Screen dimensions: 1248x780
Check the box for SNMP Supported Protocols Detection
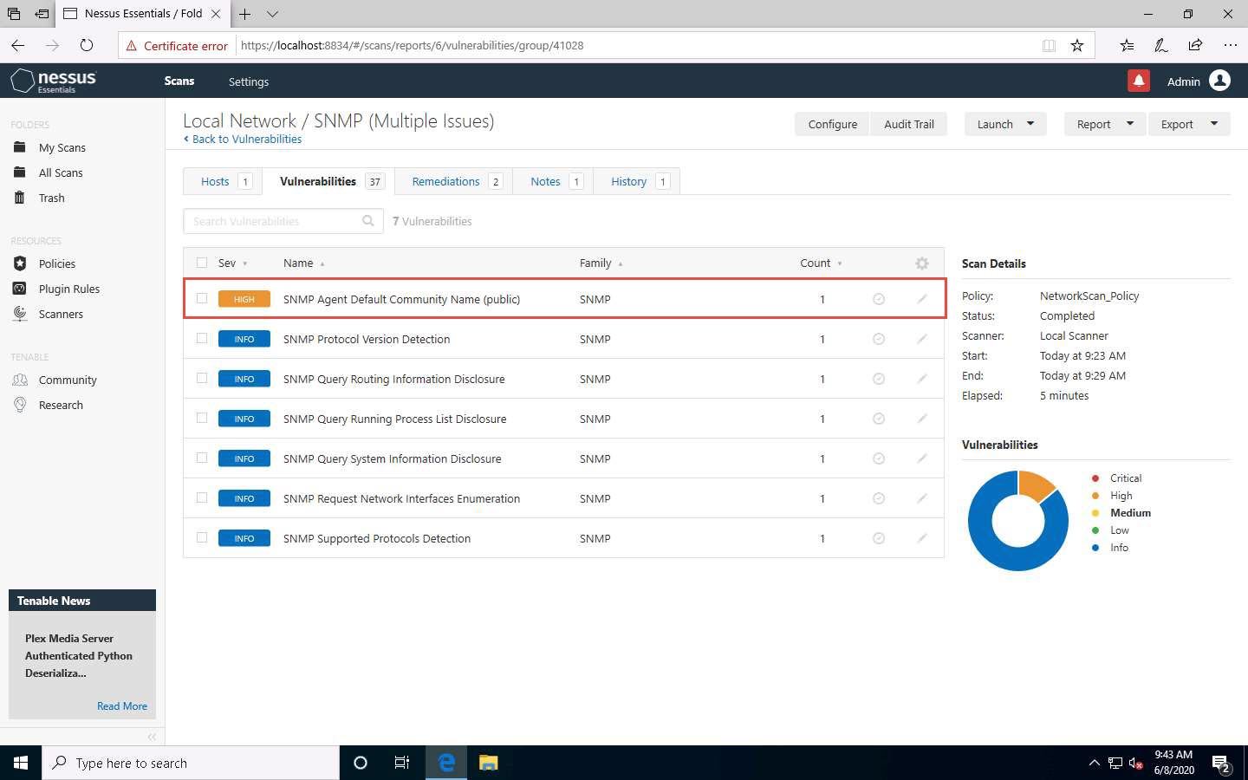pyautogui.click(x=202, y=537)
